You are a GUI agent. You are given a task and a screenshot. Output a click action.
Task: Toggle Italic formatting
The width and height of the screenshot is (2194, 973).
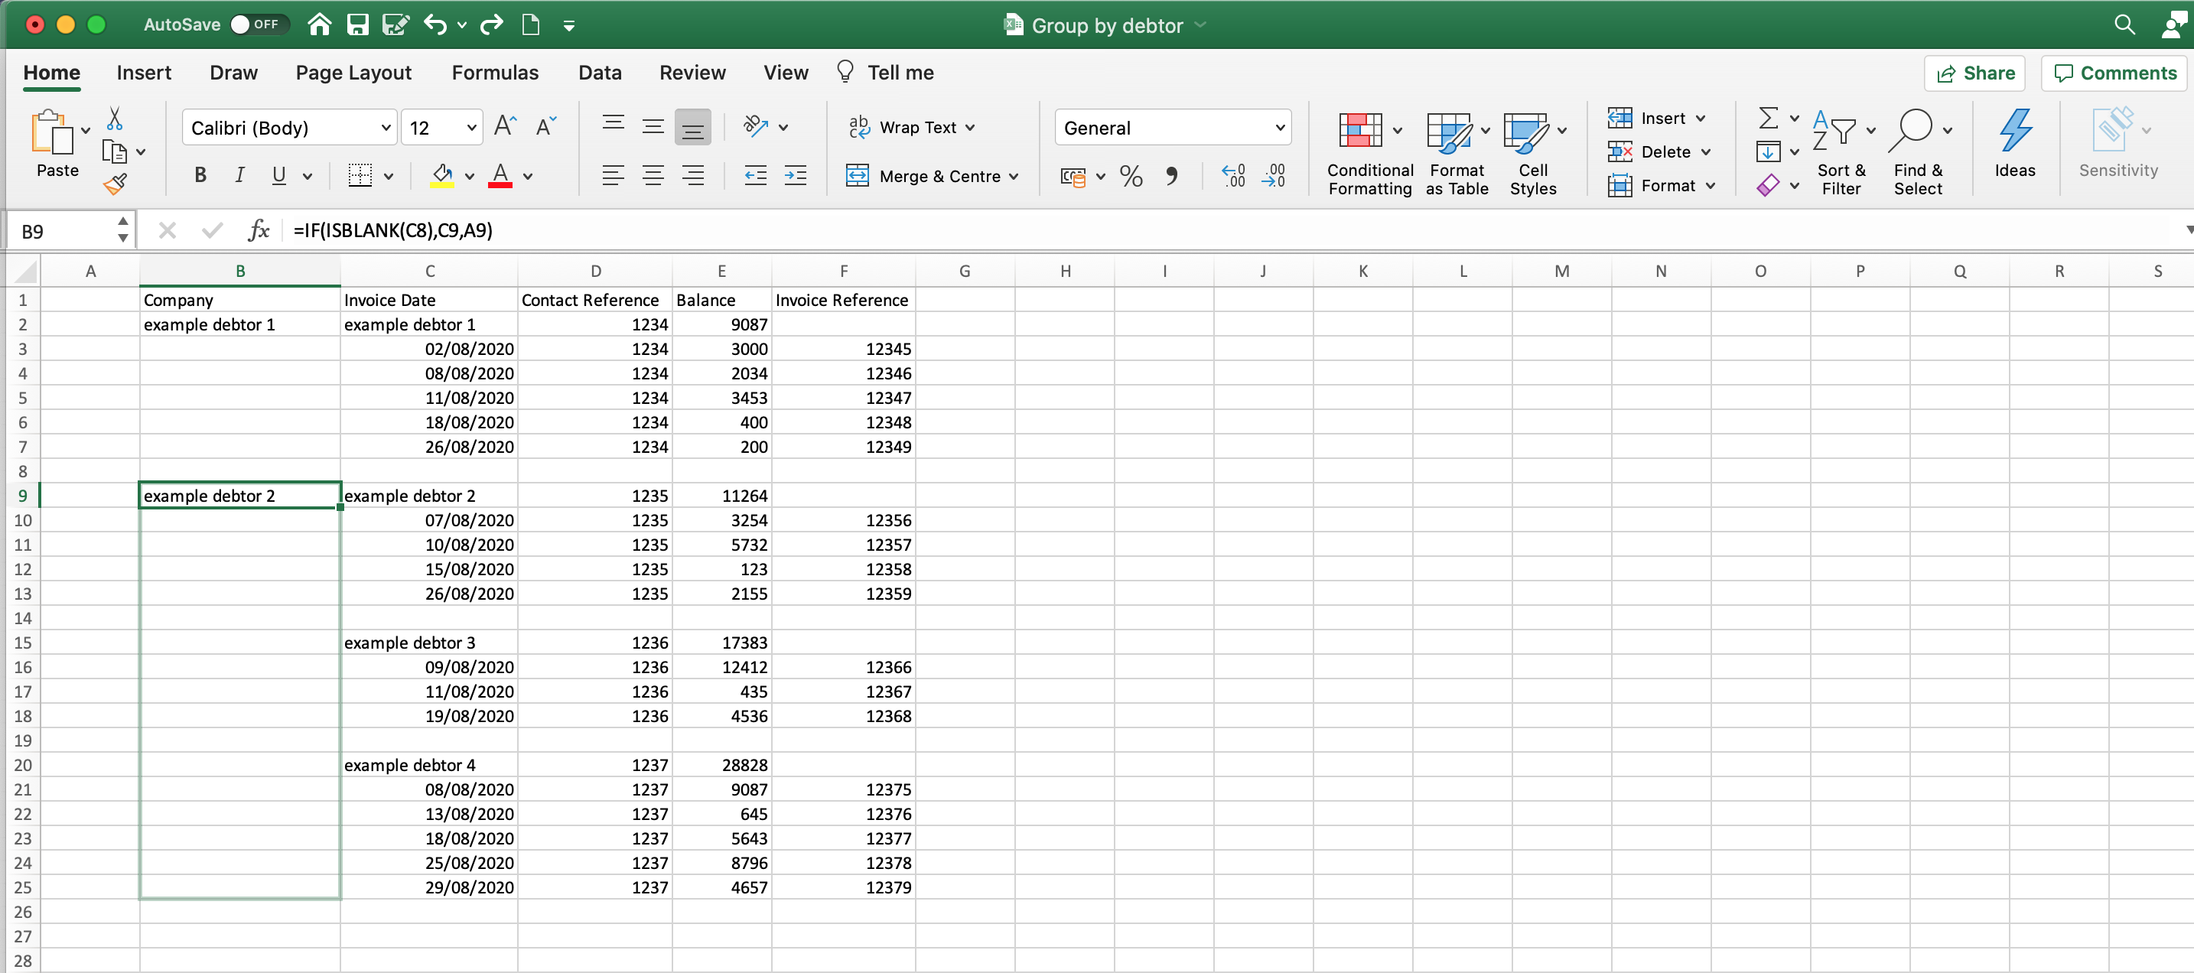coord(239,175)
